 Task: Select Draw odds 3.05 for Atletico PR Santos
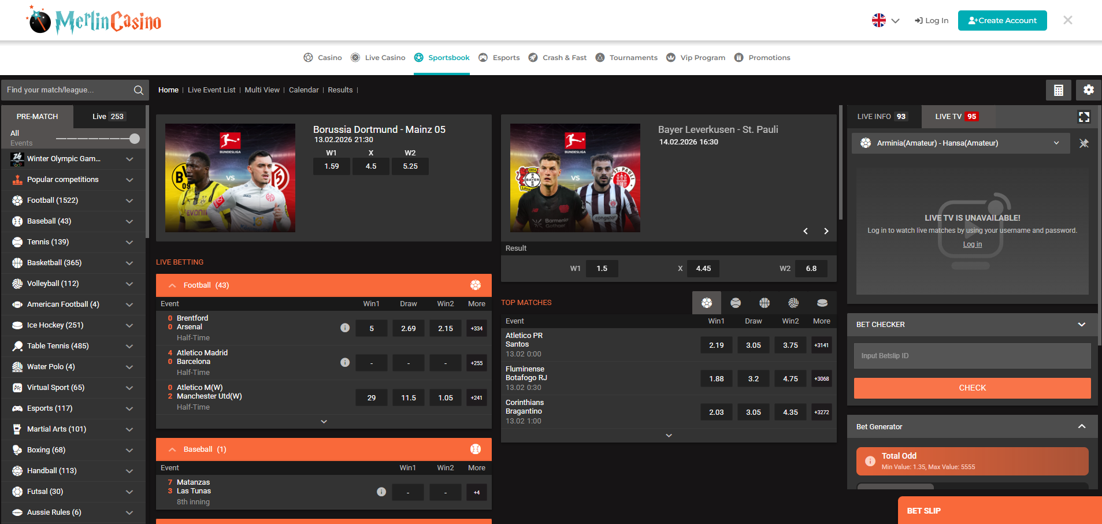pyautogui.click(x=754, y=345)
